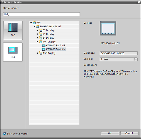Click the 6" Display folder icon
Image resolution: width=141 pixels, height=139 pixels.
(41, 38)
